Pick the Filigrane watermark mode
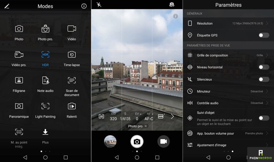Image resolution: width=274 pixels, height=162 pixels. pos(19,80)
